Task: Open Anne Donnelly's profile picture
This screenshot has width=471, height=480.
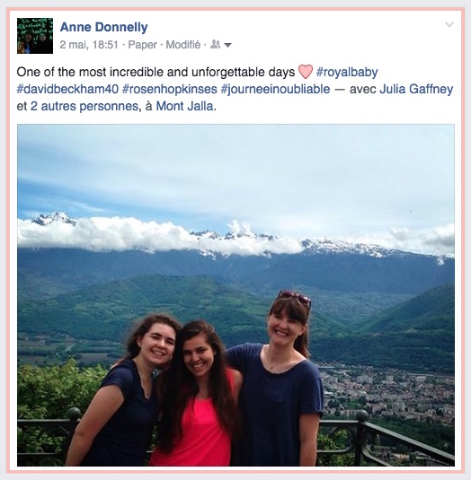Action: click(35, 36)
